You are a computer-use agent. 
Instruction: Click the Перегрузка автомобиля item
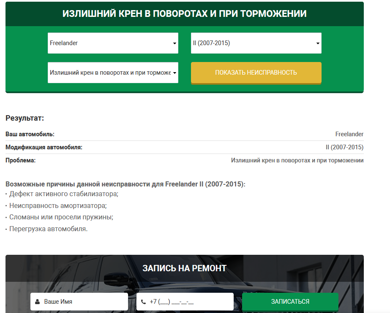click(49, 229)
